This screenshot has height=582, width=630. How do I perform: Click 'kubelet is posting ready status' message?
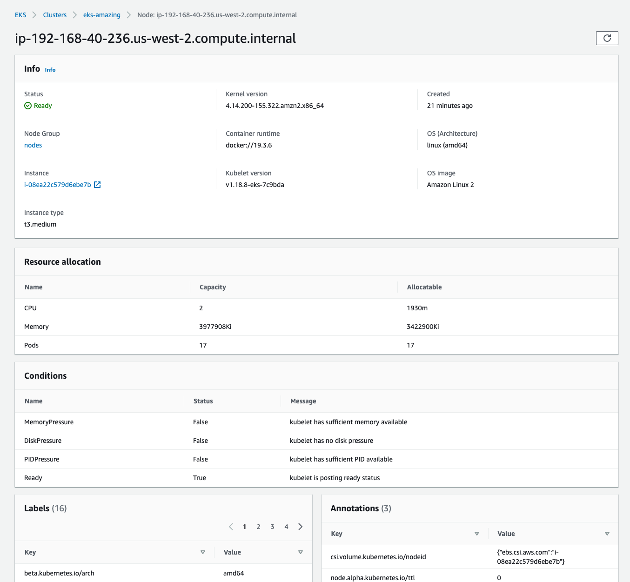tap(335, 478)
